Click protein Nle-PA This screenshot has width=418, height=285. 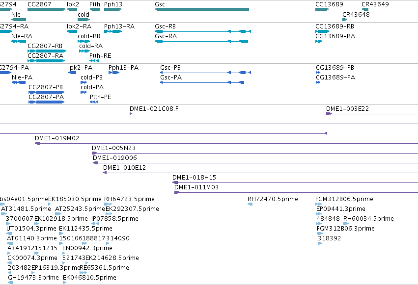22,78
